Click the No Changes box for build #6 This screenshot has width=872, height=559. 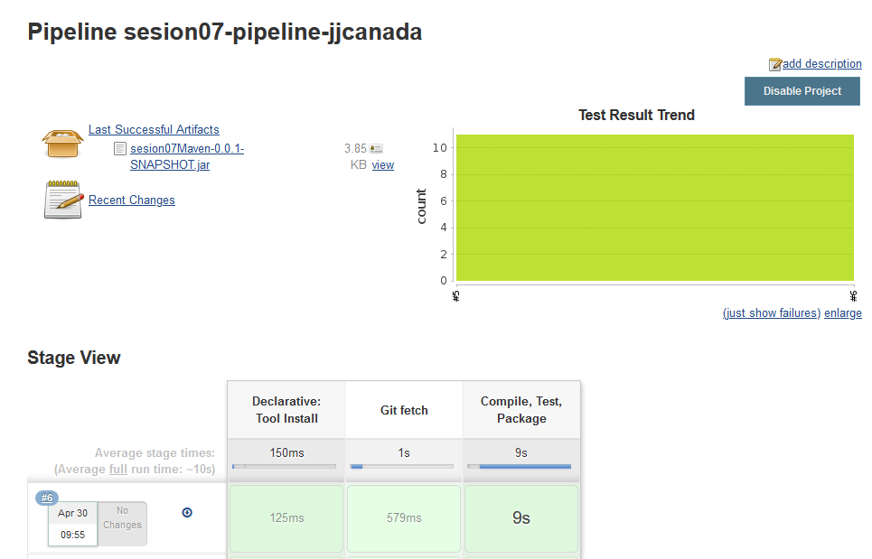click(122, 524)
